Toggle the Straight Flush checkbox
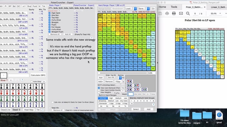The width and height of the screenshot is (227, 127). (50, 32)
